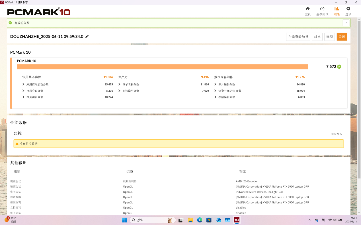Click the 对比 compare button
361x225 pixels.
pos(317,37)
